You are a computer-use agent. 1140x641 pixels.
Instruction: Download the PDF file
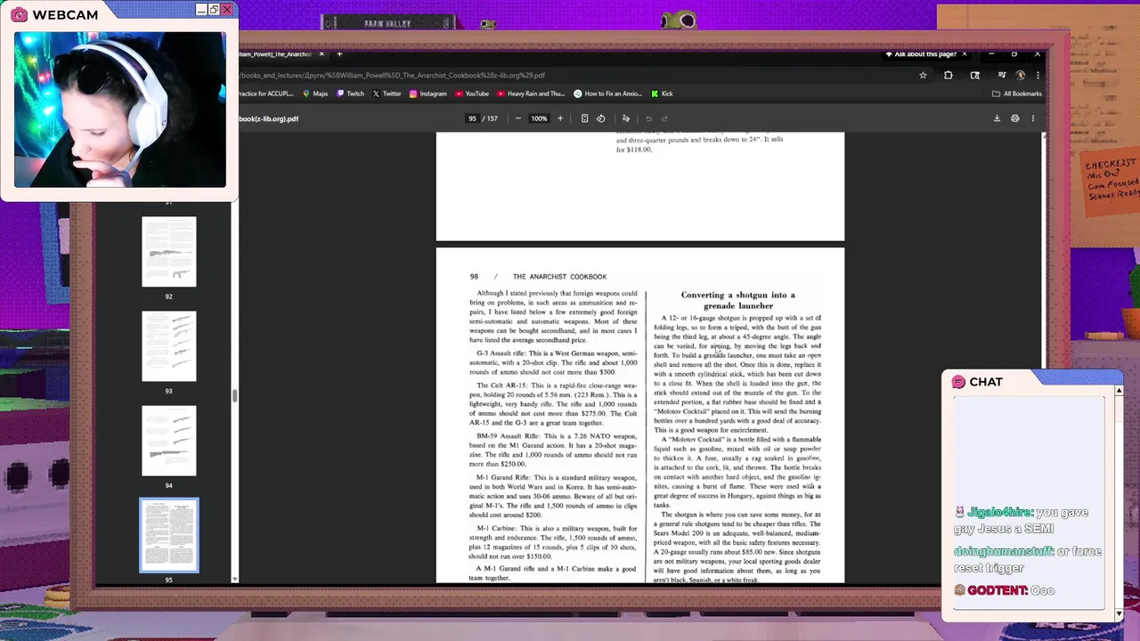tap(997, 118)
